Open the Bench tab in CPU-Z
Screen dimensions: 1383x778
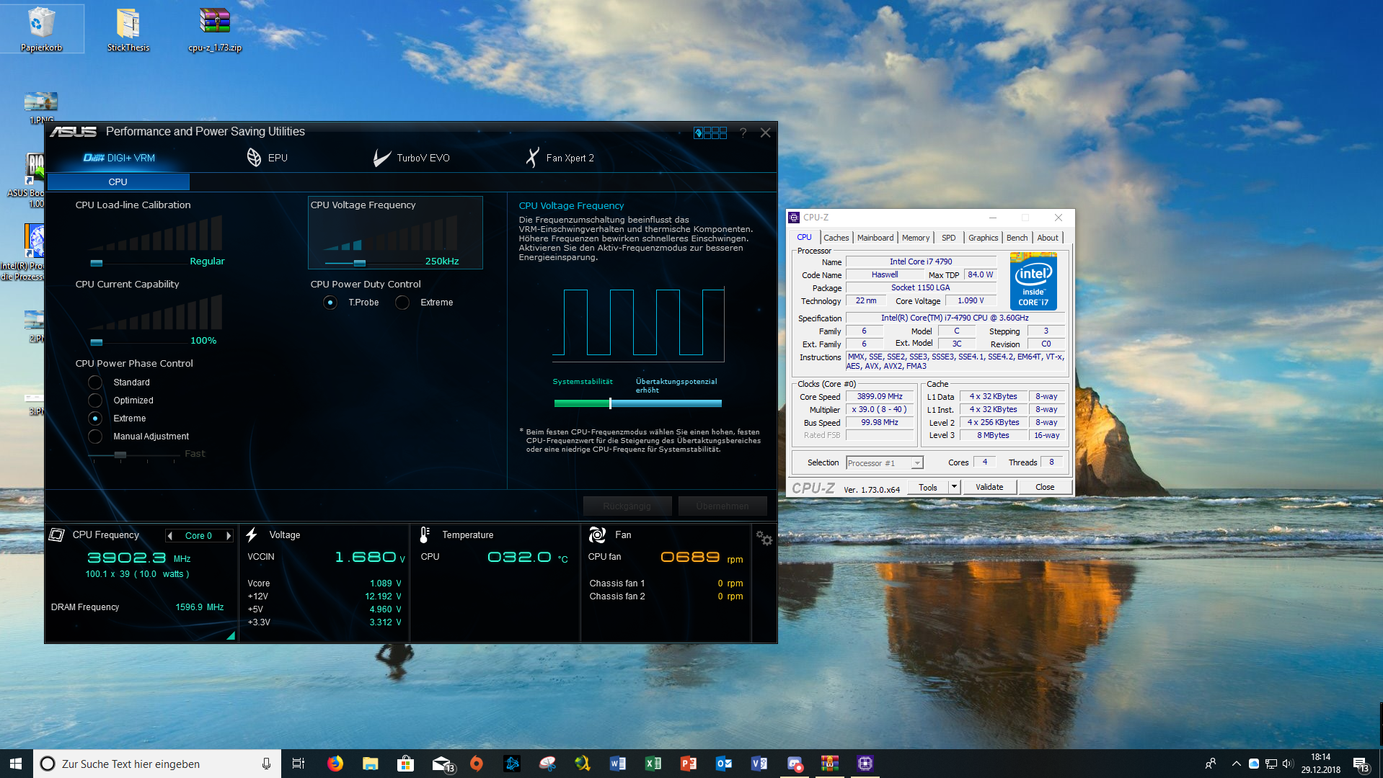click(1017, 238)
